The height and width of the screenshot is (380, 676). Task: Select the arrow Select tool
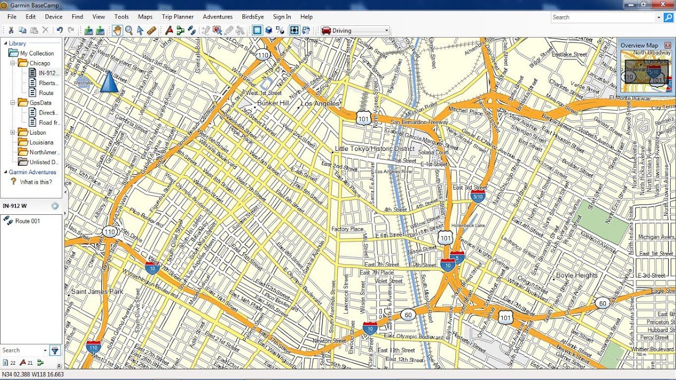pos(140,31)
